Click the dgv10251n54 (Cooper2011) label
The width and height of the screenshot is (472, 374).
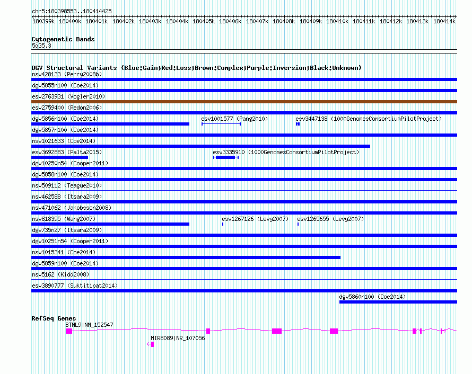coord(70,241)
